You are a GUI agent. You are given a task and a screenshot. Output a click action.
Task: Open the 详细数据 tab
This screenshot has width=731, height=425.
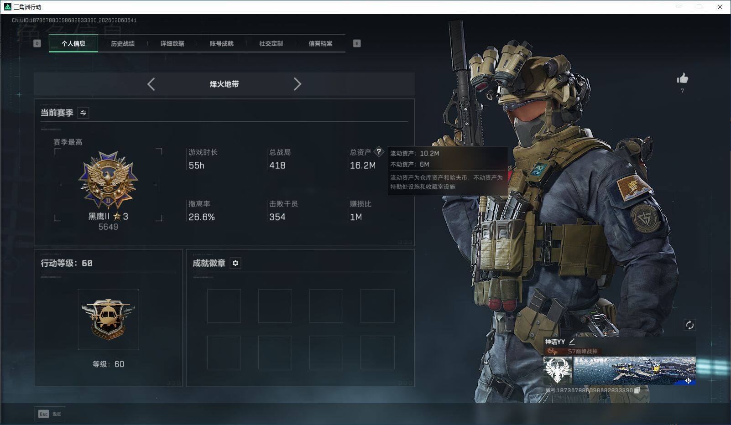point(172,43)
